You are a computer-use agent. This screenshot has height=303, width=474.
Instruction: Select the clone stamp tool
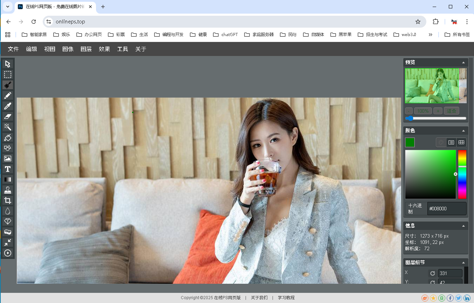8,190
